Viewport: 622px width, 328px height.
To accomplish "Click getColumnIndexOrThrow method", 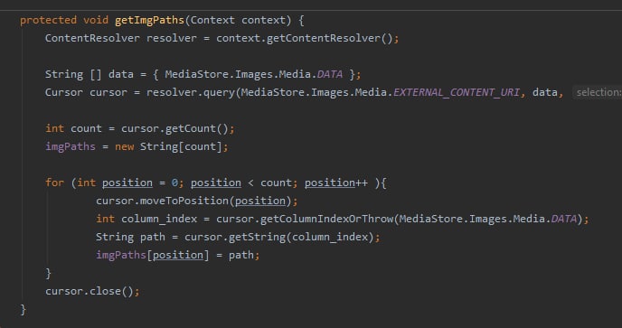I will coord(326,219).
